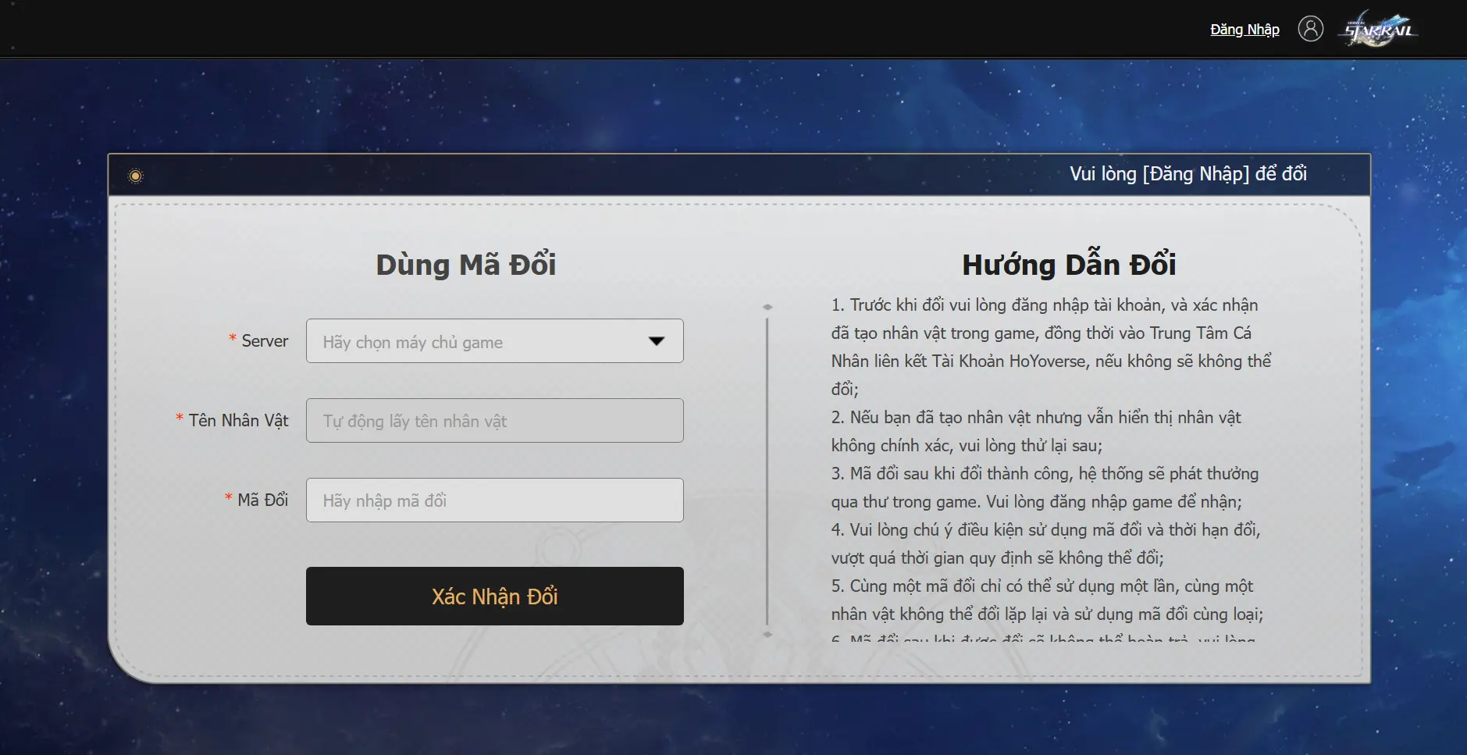
Task: Click the Mã Đổi field label
Action: [x=262, y=500]
